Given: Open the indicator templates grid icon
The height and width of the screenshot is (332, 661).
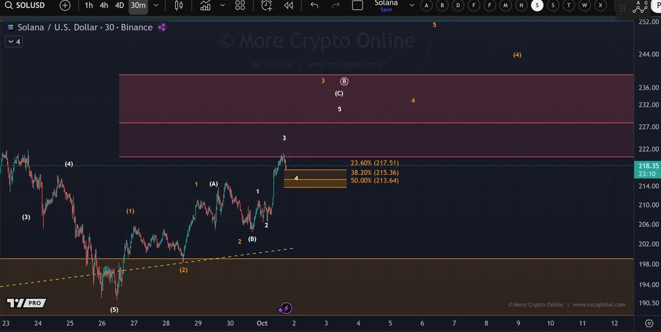Looking at the screenshot, I should [x=240, y=6].
